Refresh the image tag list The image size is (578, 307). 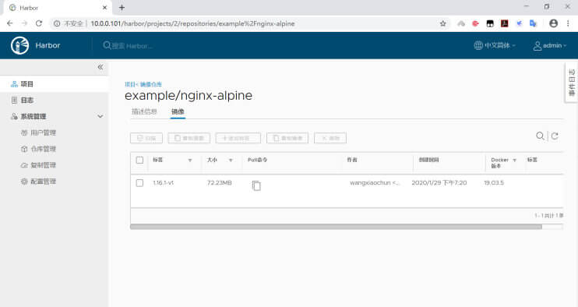(555, 136)
